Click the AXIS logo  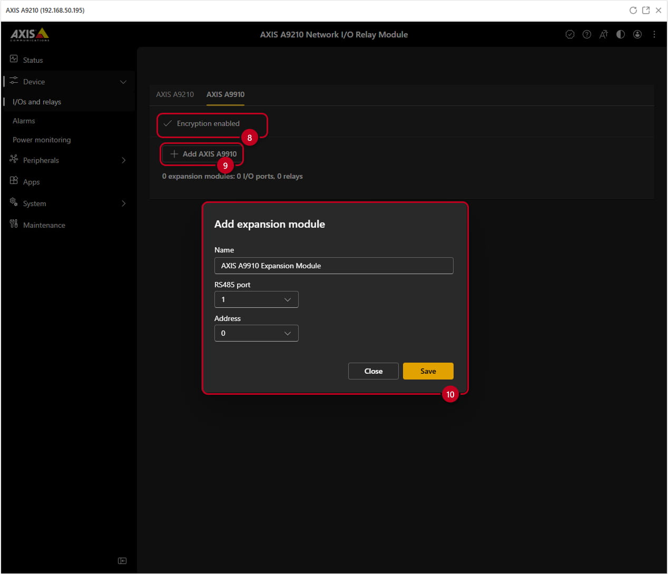click(x=30, y=35)
